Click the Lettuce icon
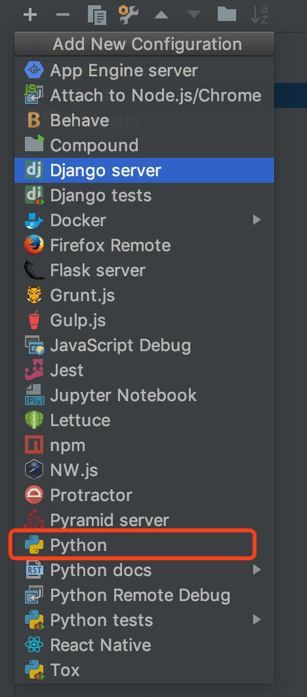This screenshot has width=307, height=697. (x=34, y=420)
